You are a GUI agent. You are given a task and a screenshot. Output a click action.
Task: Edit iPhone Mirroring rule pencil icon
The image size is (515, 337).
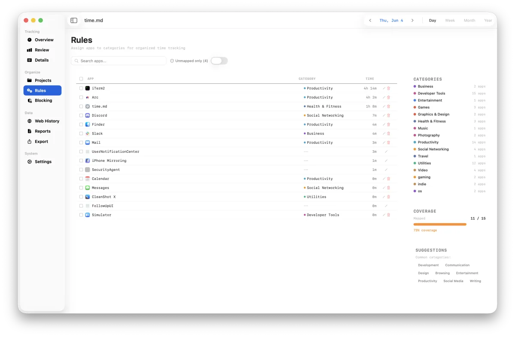coord(386,161)
